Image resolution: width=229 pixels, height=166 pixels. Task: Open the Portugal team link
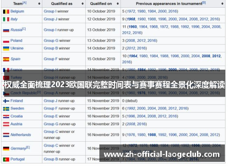[x=17, y=159]
